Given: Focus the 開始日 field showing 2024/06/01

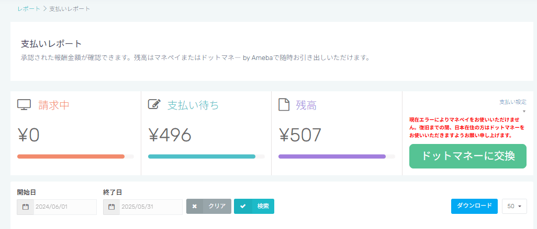Looking at the screenshot, I should pos(65,207).
